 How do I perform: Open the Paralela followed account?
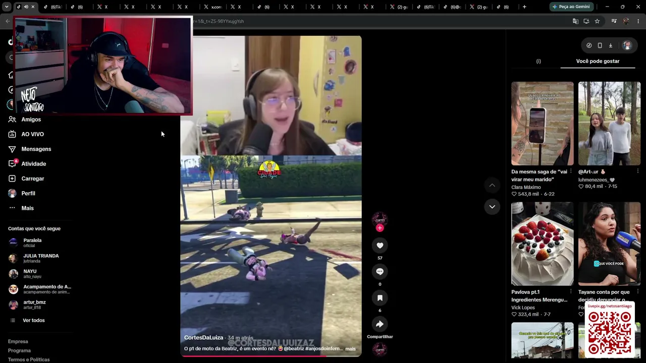[32, 243]
